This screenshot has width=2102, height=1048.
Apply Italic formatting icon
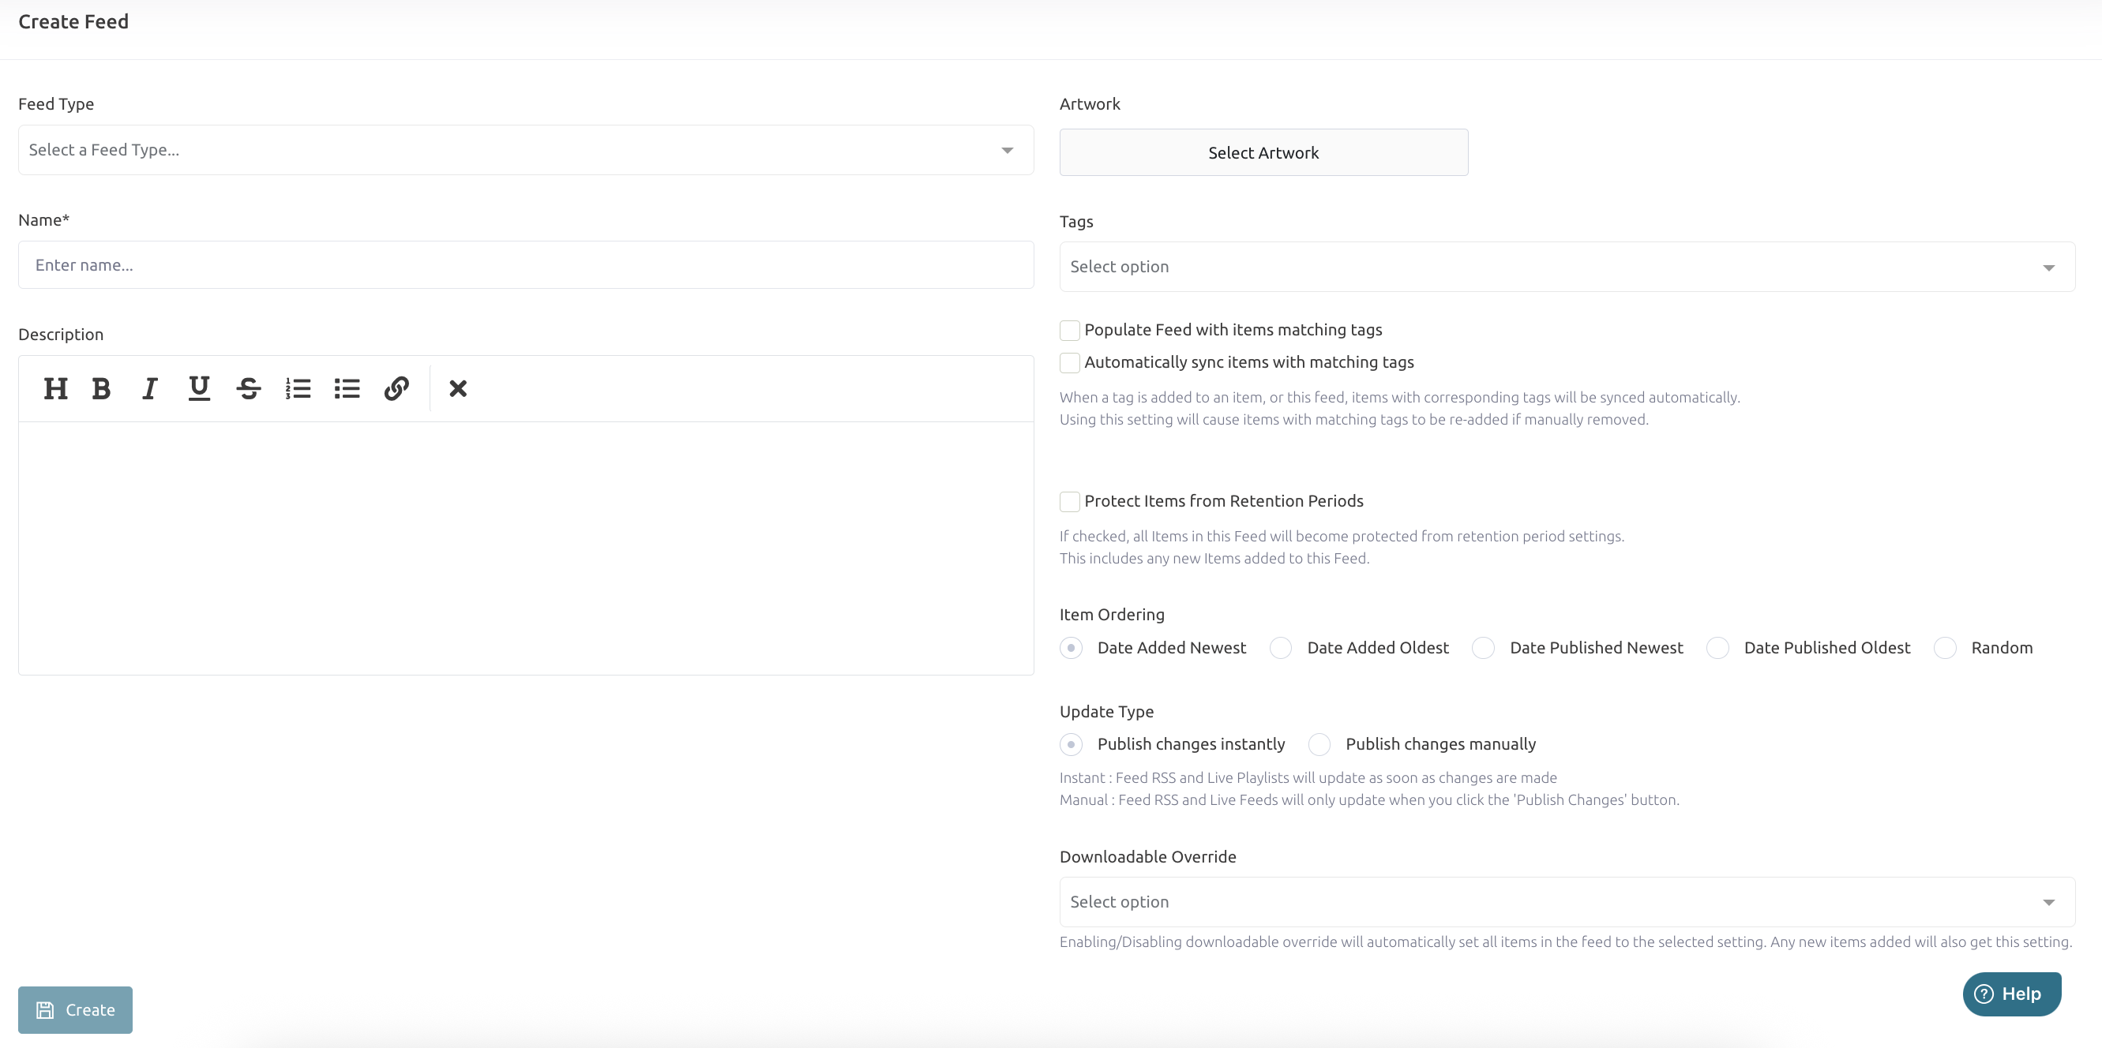149,389
